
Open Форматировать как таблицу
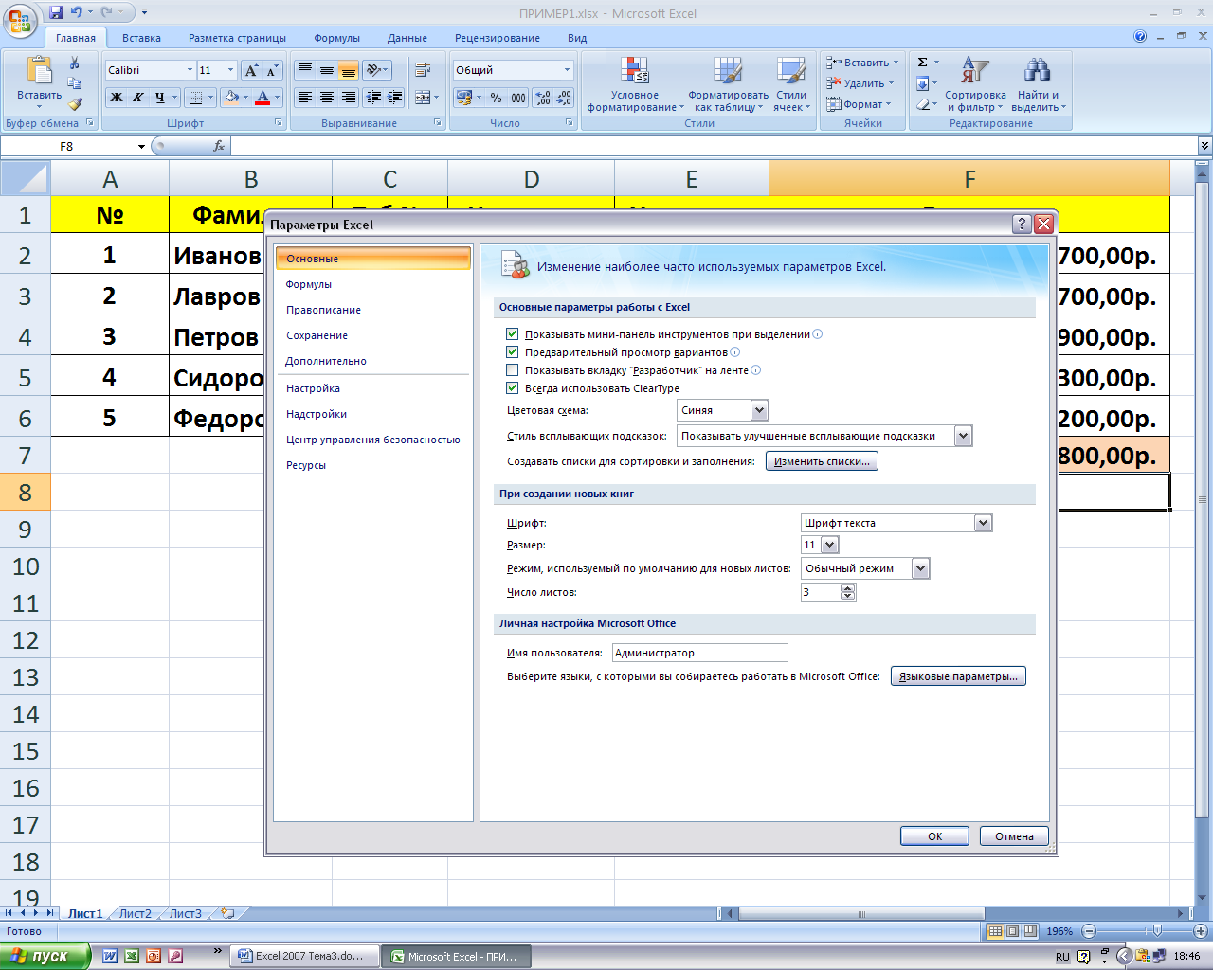(x=728, y=84)
